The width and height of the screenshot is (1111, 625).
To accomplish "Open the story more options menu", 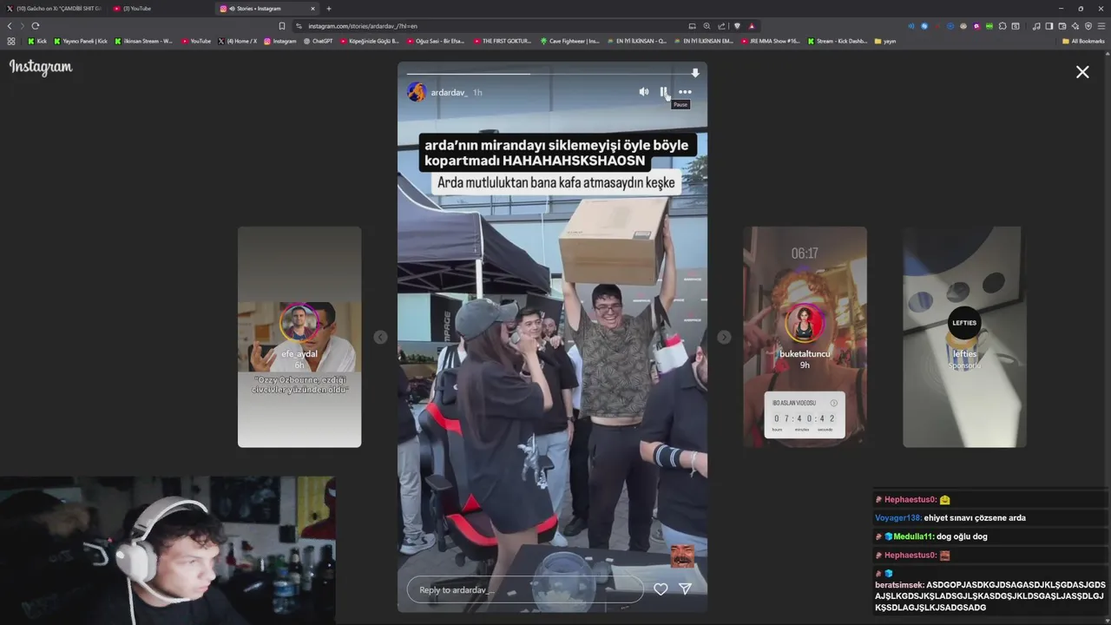I will [x=685, y=92].
